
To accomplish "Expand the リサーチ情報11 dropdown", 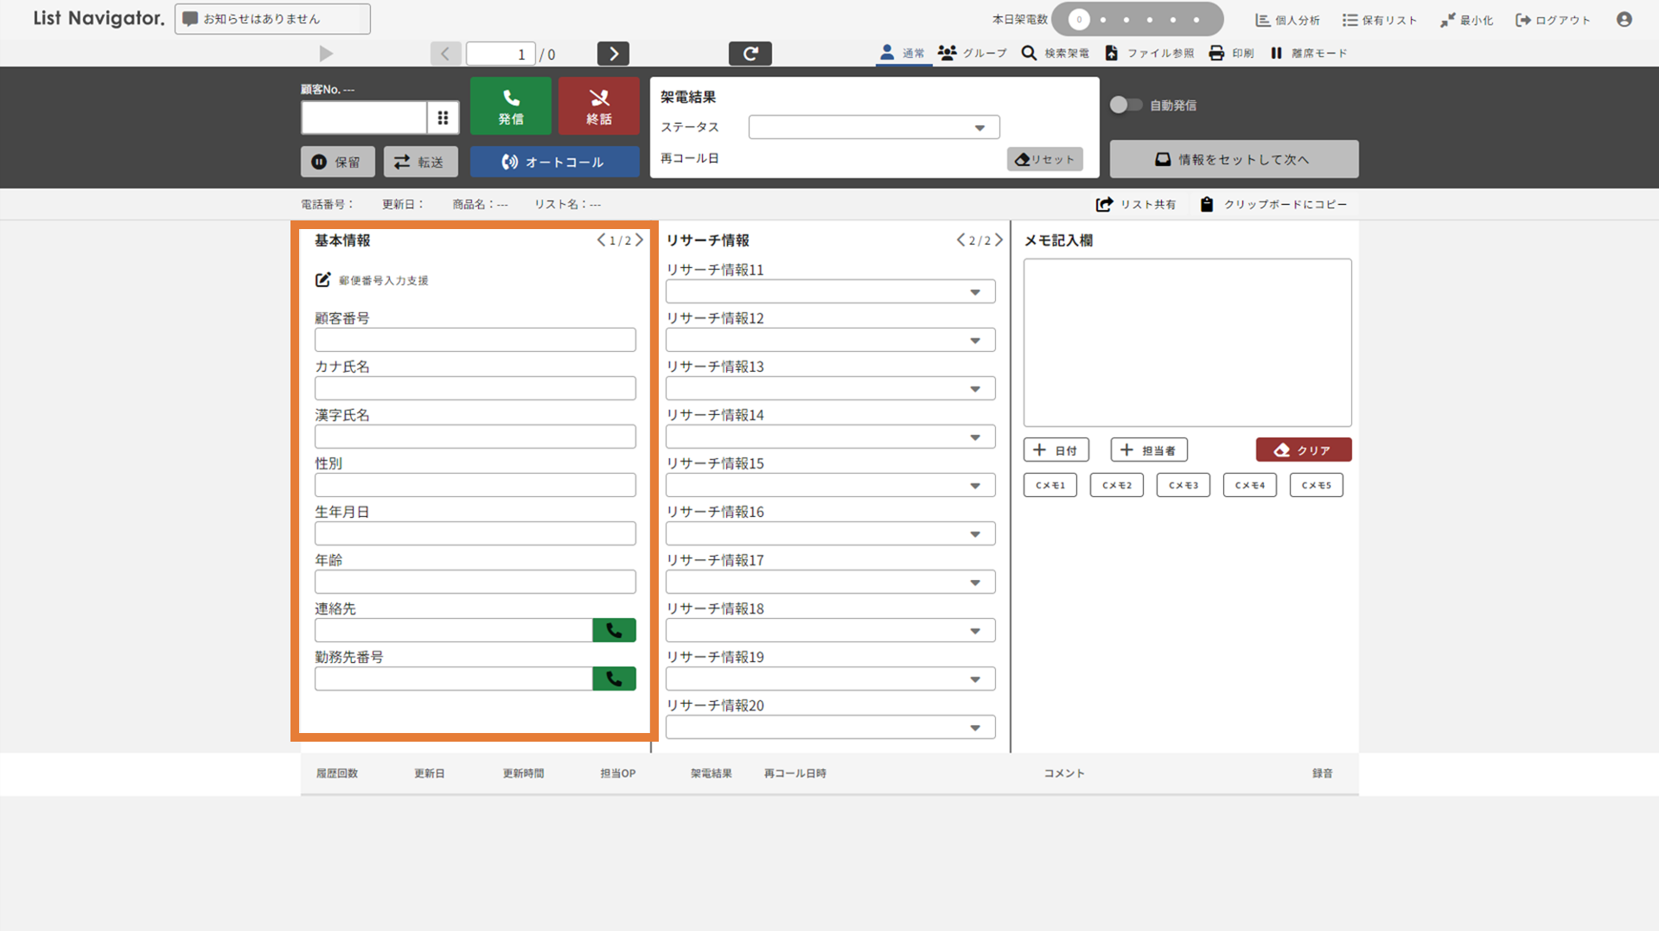I will pos(829,292).
